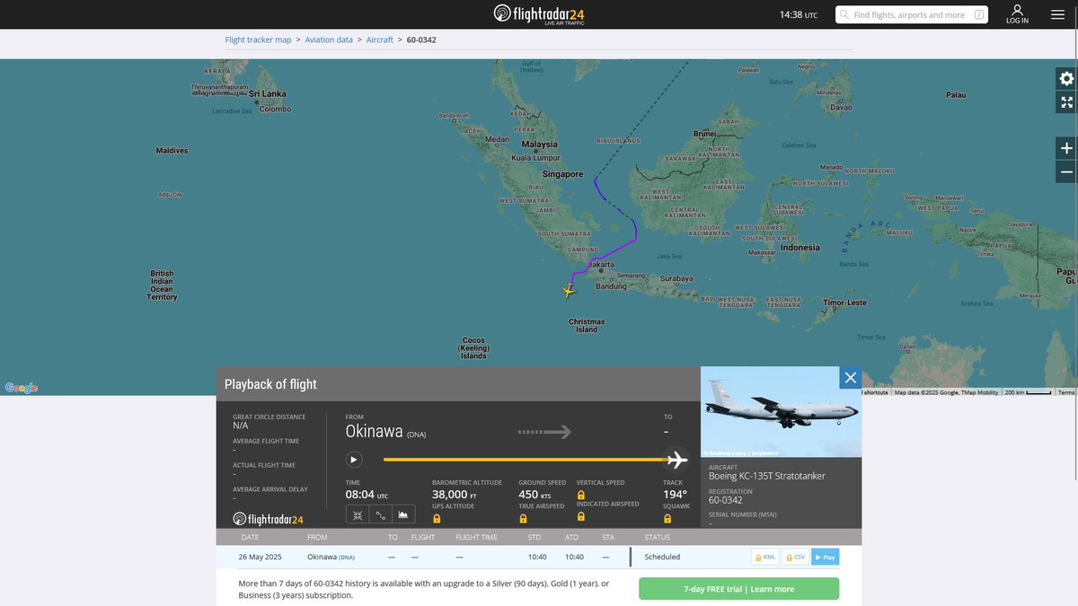Click the 26 May 2025 date cell
The height and width of the screenshot is (606, 1078).
(260, 558)
